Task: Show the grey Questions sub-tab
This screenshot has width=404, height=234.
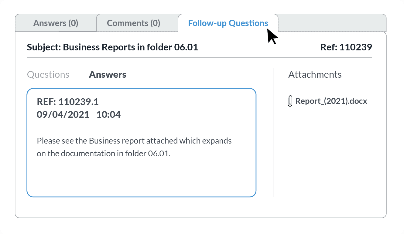Action: [48, 75]
